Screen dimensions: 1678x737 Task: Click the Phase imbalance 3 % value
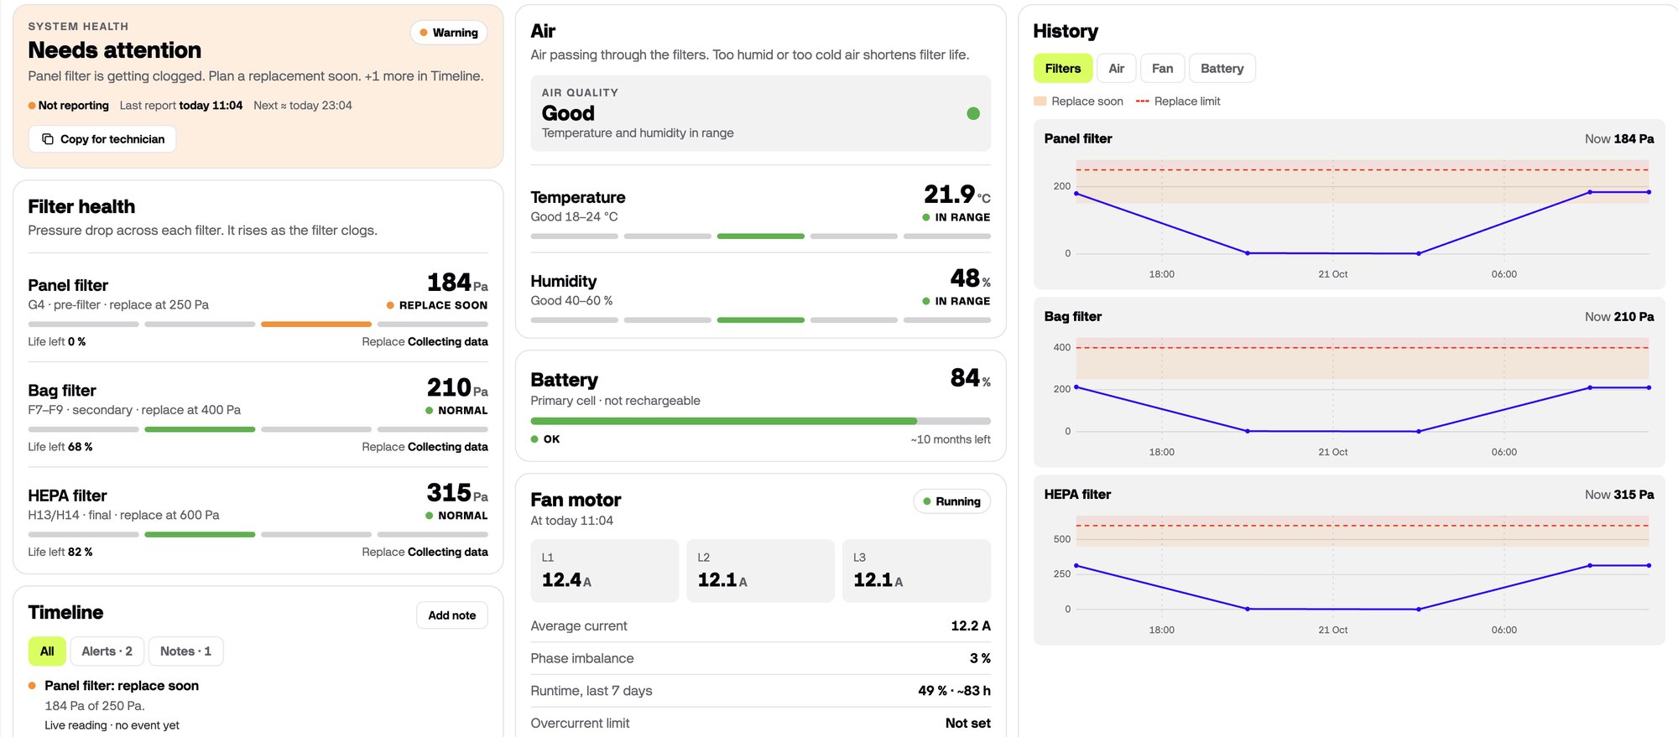pyautogui.click(x=980, y=658)
